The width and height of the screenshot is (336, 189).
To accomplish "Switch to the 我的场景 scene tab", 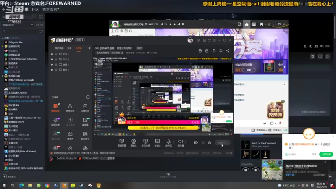I will point(59,48).
